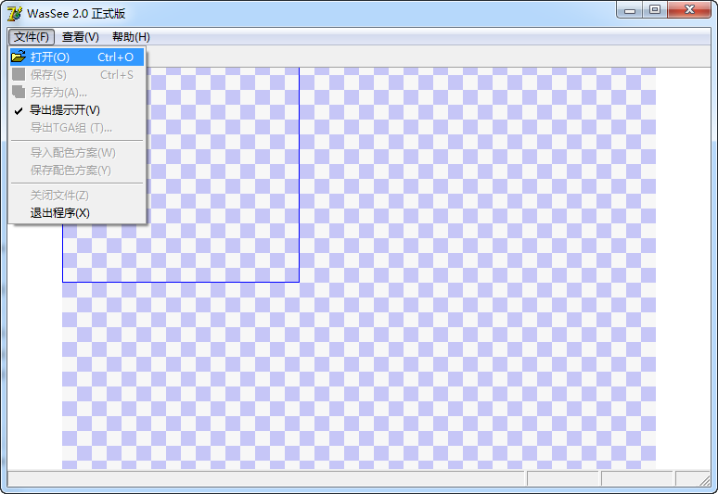The height and width of the screenshot is (494, 718).
Task: Click the 保存(S) menu entry
Action: [x=77, y=75]
